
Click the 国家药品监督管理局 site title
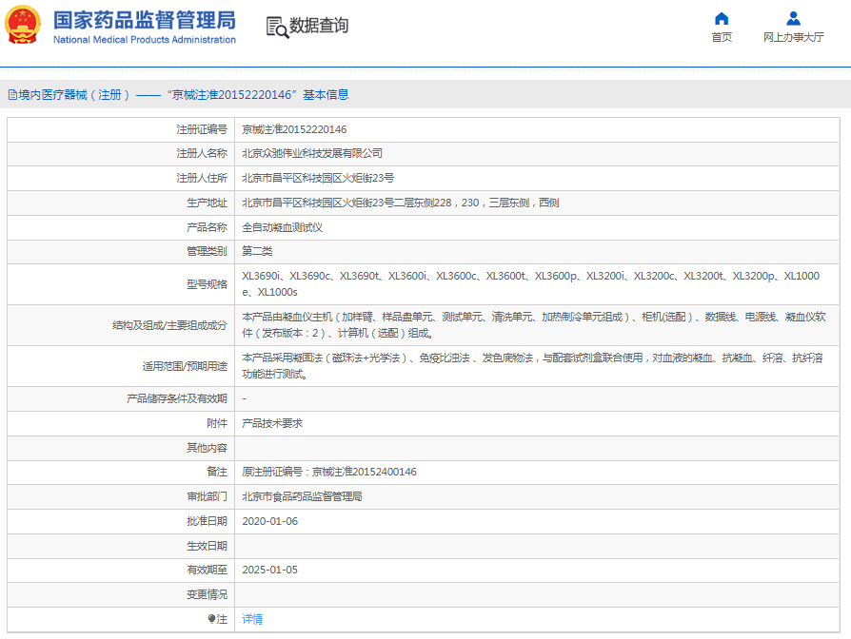[x=144, y=20]
